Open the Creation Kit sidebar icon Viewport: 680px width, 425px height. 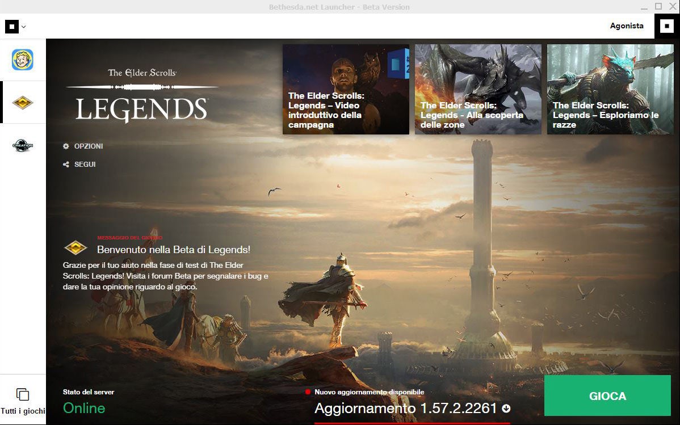[x=23, y=145]
